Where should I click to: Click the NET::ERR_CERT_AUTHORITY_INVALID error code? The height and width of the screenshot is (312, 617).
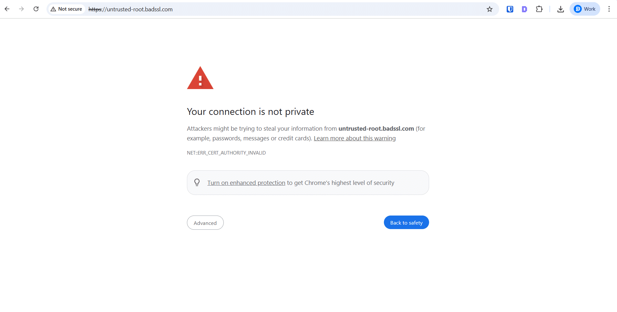pyautogui.click(x=226, y=153)
